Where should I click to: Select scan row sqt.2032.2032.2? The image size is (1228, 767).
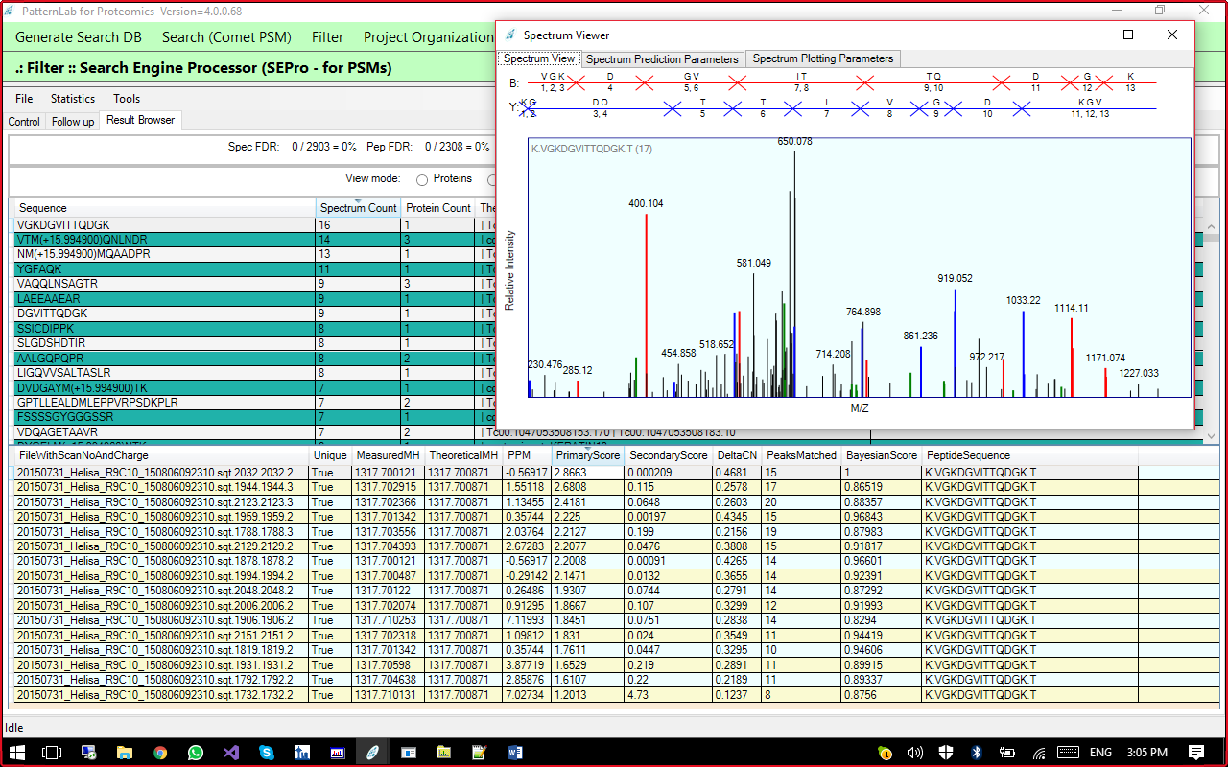(x=616, y=473)
